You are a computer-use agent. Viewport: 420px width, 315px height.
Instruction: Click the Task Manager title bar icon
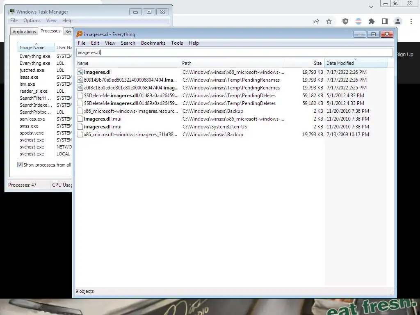[x=11, y=11]
